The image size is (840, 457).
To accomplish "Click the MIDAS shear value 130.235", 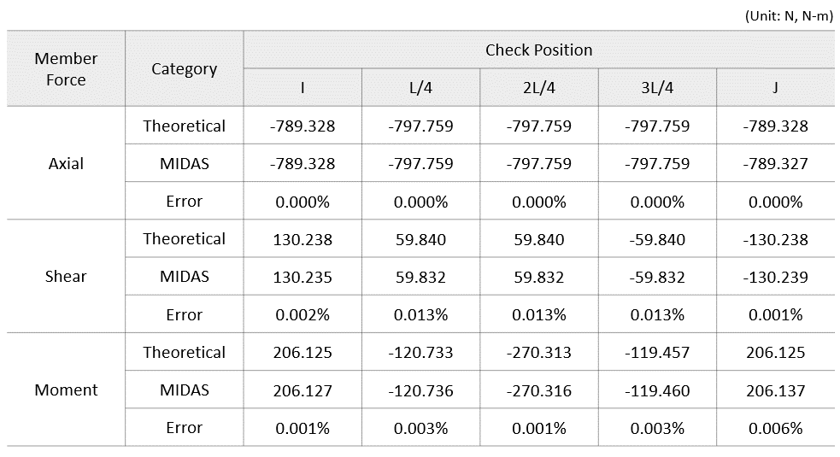I will coord(303,277).
